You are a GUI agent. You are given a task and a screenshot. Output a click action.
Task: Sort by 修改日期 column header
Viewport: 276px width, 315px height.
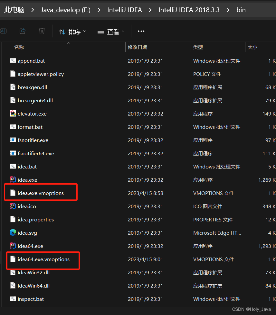coord(138,47)
